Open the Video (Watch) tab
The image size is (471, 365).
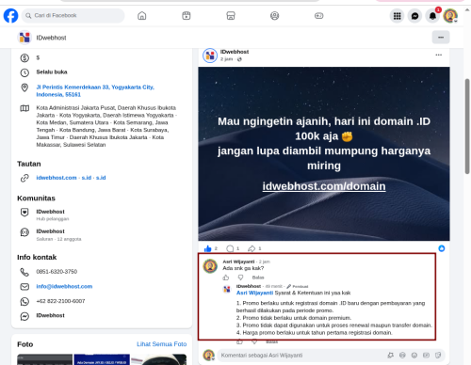pos(187,15)
